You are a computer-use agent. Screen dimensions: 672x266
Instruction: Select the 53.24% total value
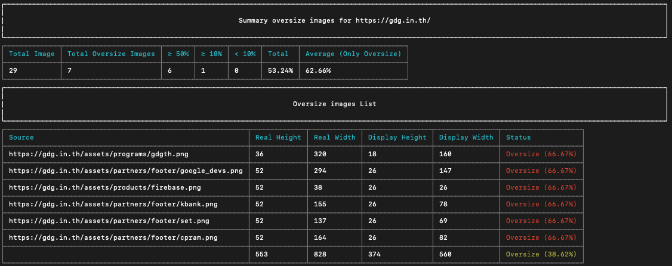(280, 70)
